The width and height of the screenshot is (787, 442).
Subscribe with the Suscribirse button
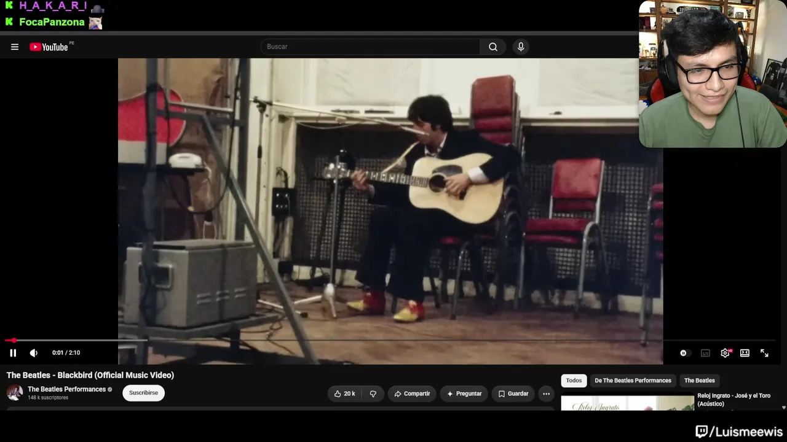coord(143,393)
